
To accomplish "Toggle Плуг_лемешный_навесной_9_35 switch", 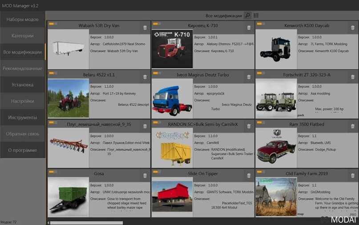I will click(53, 122).
